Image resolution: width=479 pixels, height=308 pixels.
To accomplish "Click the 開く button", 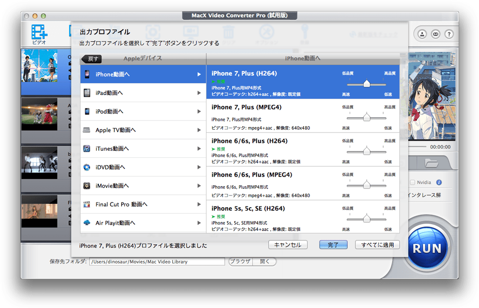I will click(x=264, y=261).
